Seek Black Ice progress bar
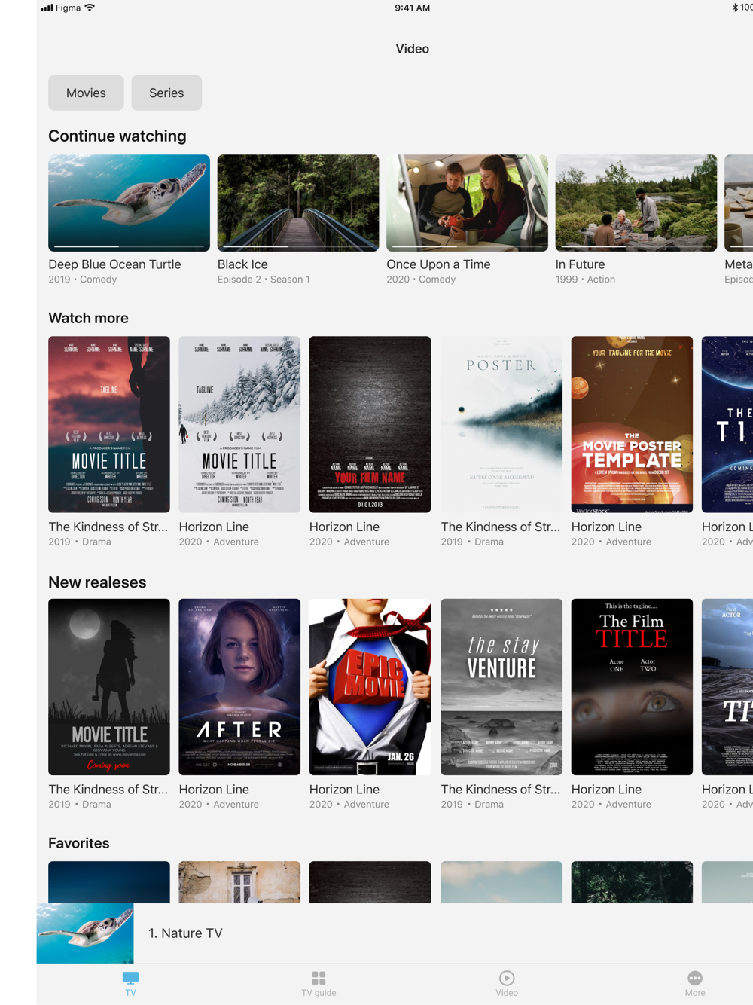Screen dimensions: 753x1005 coord(298,246)
